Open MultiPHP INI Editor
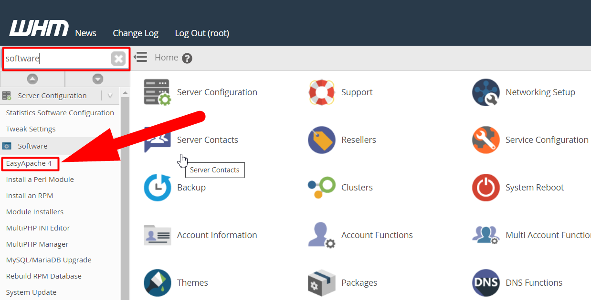This screenshot has width=591, height=300. pos(38,228)
